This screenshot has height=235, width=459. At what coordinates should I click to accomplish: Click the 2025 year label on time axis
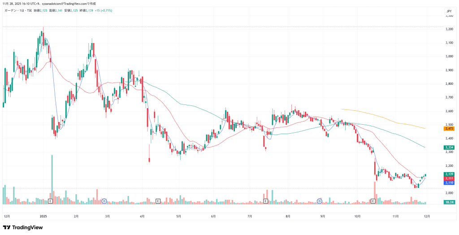[43, 216]
